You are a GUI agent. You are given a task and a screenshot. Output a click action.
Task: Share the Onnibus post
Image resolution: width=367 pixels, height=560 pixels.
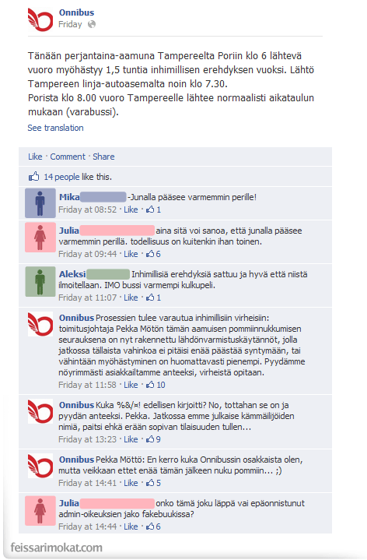[x=103, y=157]
